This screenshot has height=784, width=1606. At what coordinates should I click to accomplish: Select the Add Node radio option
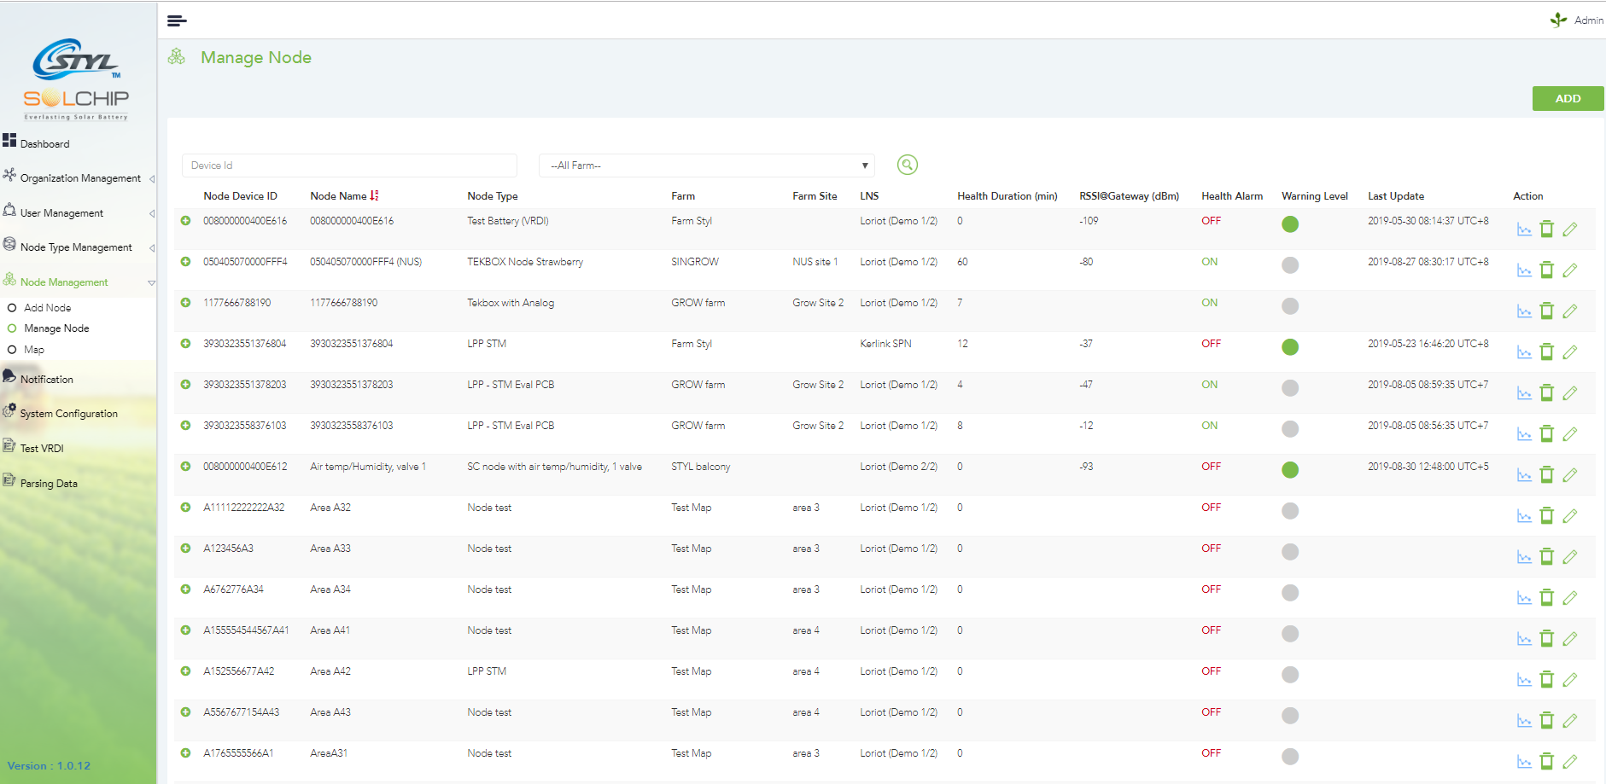pos(12,308)
